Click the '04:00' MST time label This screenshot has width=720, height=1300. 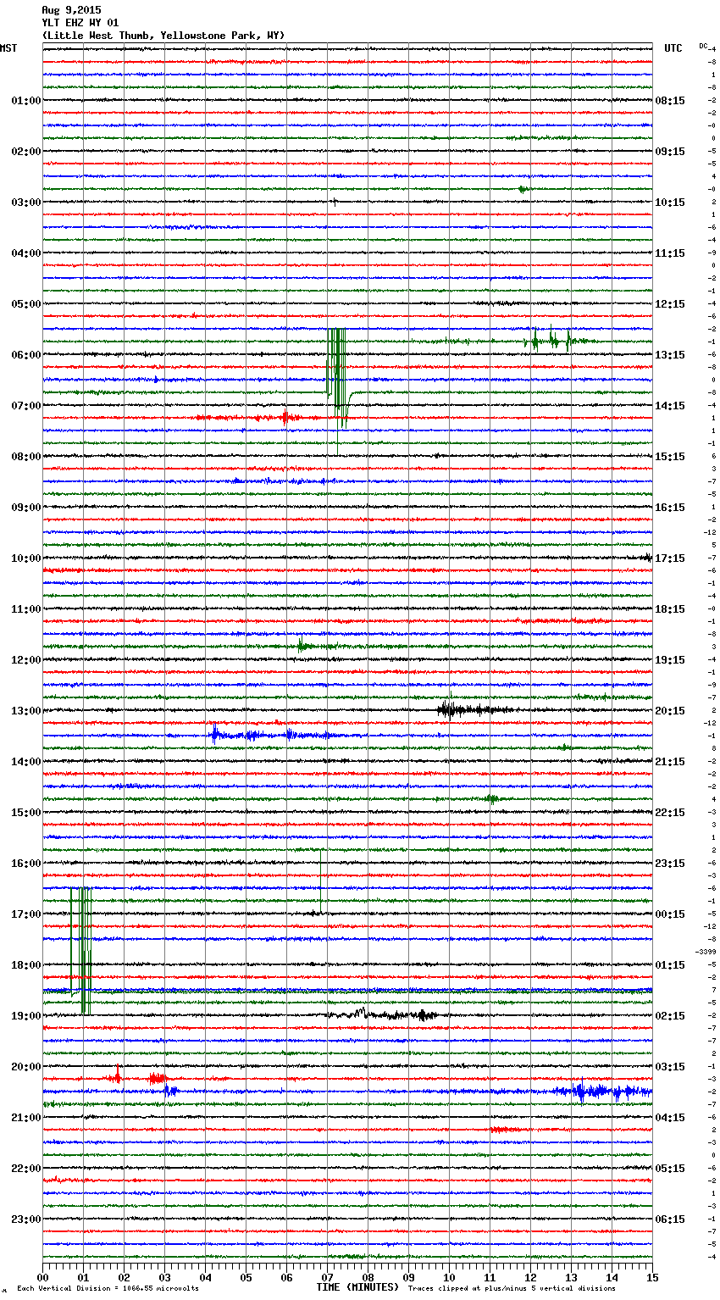[26, 253]
